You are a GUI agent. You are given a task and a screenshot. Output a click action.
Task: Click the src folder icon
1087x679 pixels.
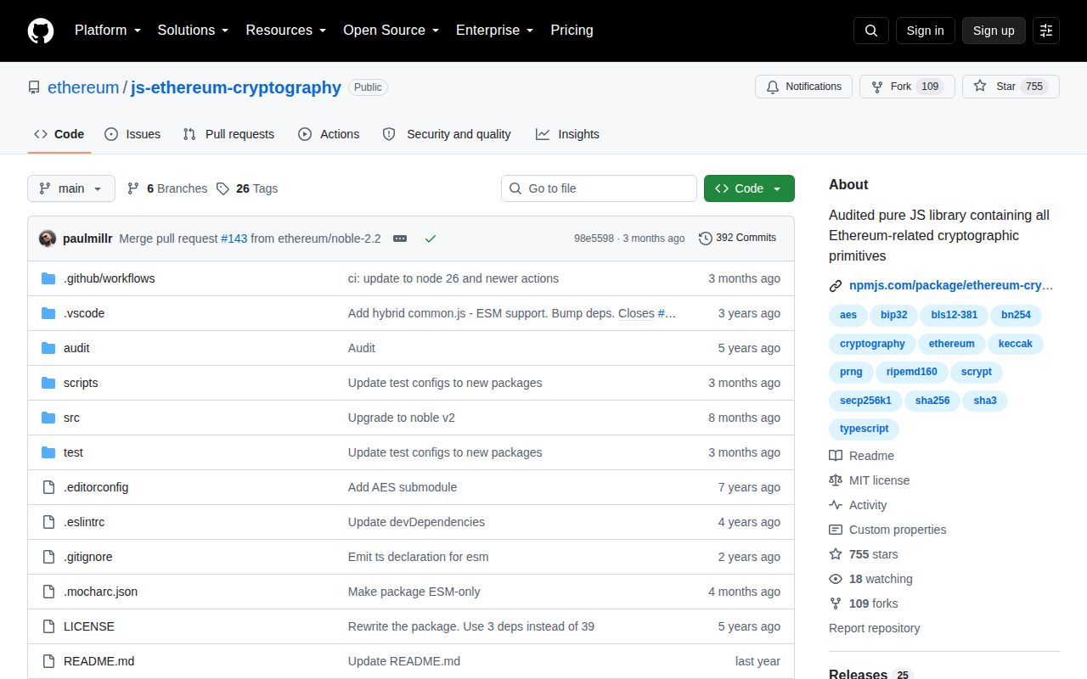(x=48, y=418)
